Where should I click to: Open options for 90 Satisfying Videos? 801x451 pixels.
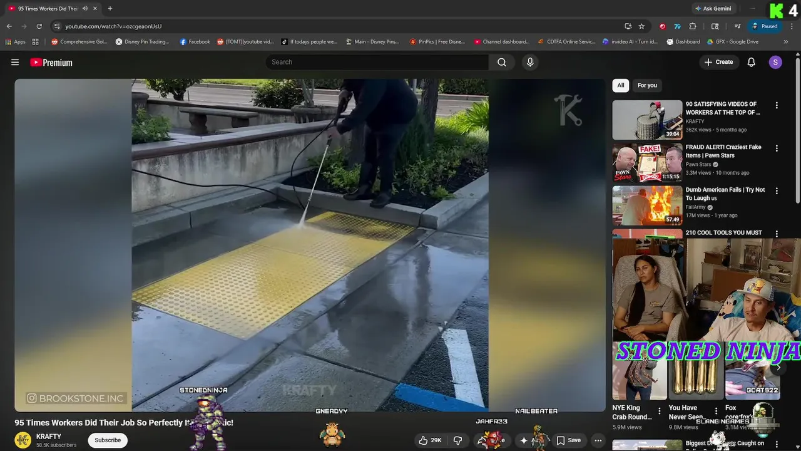click(777, 105)
